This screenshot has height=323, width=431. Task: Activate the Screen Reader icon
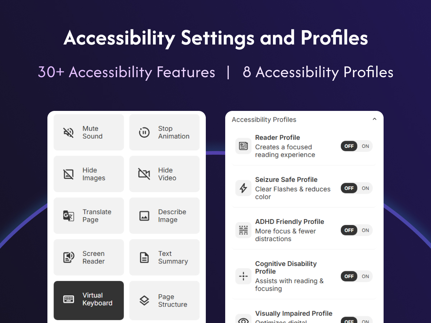pyautogui.click(x=68, y=257)
